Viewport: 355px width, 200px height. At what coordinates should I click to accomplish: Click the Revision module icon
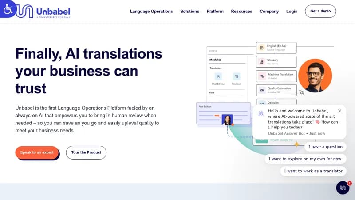coord(237,76)
